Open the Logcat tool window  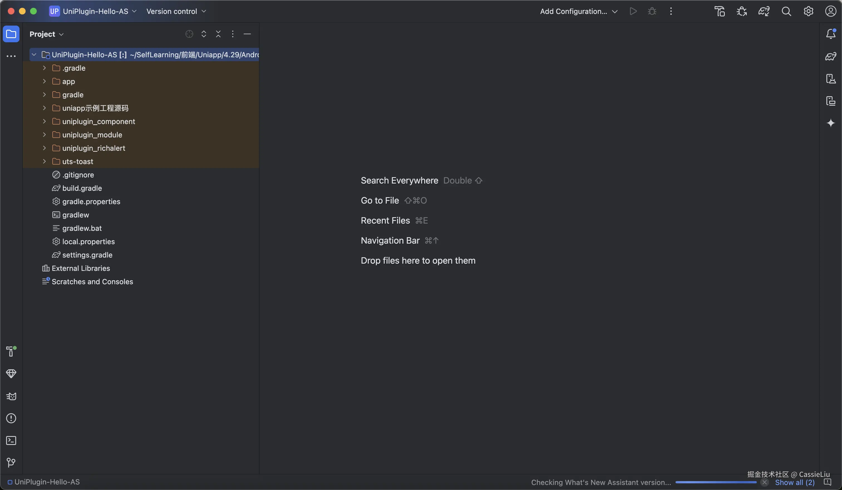[x=11, y=396]
